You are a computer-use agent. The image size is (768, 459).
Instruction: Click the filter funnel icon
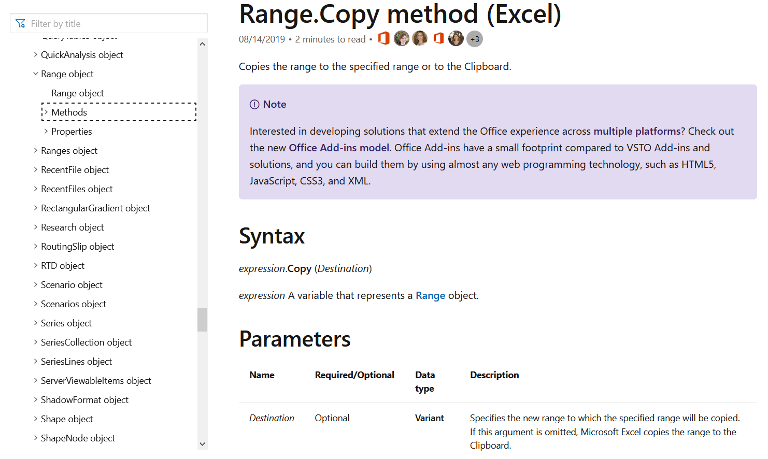(x=20, y=23)
